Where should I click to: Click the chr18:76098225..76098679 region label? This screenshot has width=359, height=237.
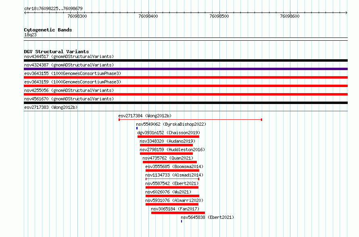[53, 8]
